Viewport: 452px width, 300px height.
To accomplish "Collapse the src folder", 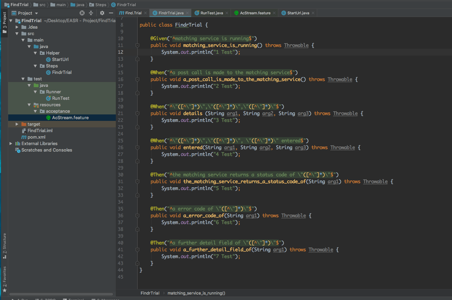I will click(16, 33).
